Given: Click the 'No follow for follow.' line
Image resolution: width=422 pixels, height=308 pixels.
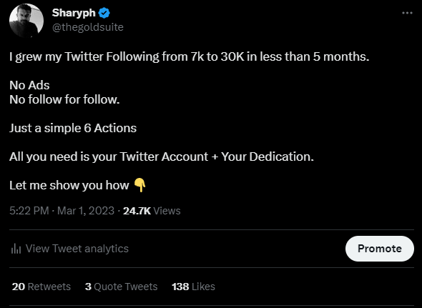Looking at the screenshot, I should pyautogui.click(x=64, y=99).
